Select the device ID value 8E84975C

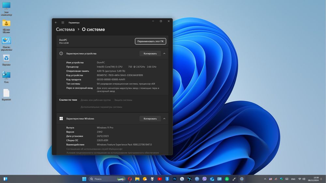click(x=120, y=75)
